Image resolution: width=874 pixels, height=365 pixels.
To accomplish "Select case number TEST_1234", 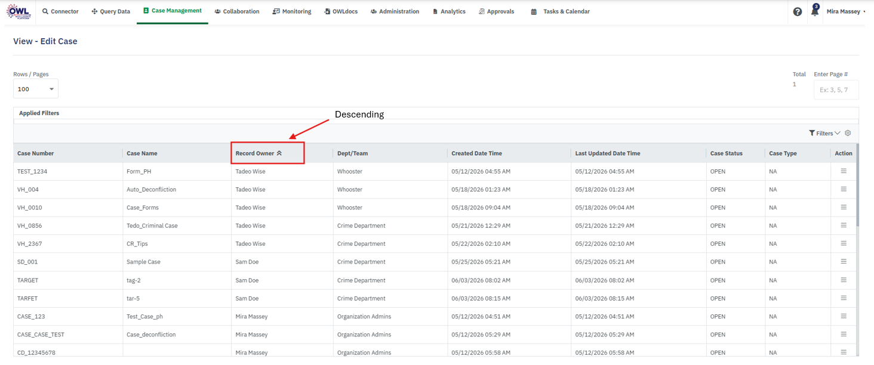I will [32, 171].
